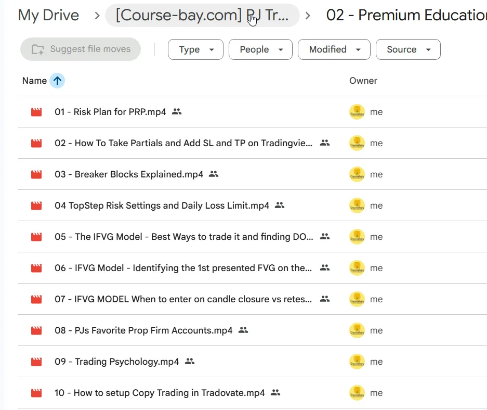Select 01 - Risk Plan for PRP.mp4

(110, 112)
